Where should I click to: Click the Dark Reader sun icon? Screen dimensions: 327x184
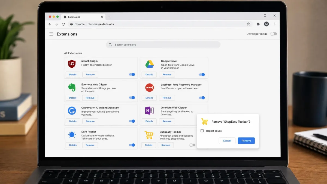click(72, 134)
